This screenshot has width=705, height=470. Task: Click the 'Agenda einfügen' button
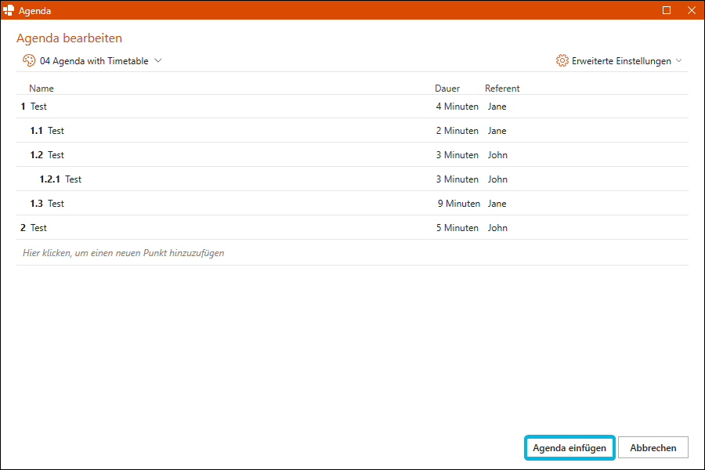569,447
